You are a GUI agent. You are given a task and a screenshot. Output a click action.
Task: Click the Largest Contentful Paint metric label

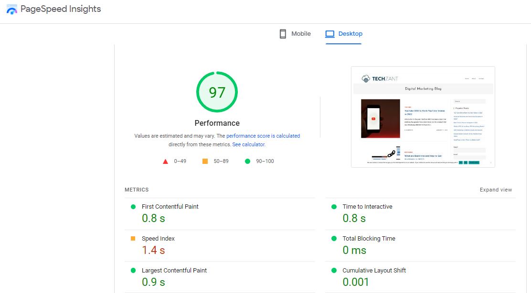tap(174, 270)
